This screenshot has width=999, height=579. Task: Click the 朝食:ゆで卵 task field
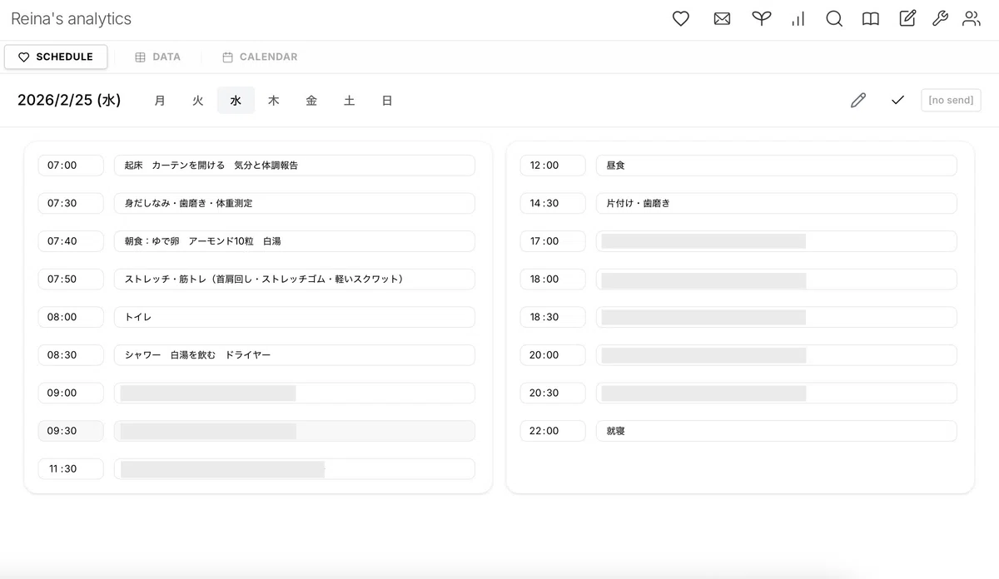[295, 241]
